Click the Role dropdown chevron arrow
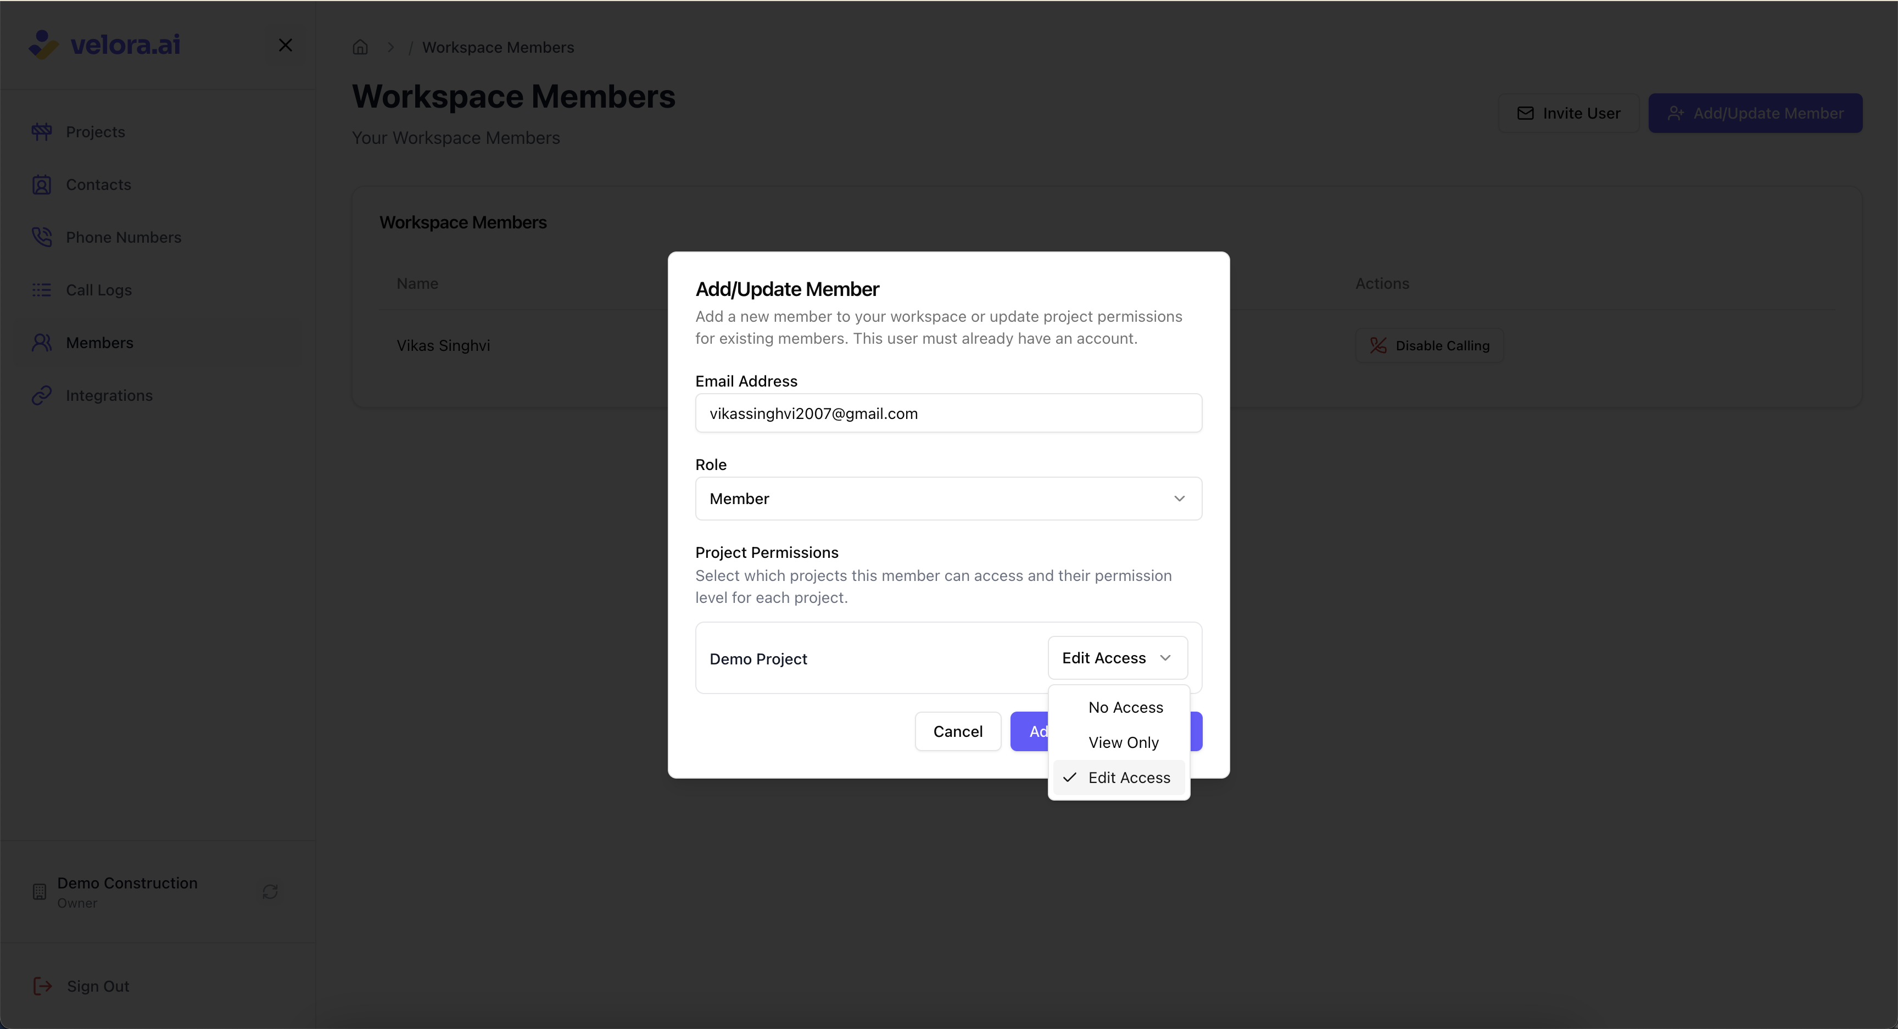Screen dimensions: 1898x1029 [1179, 499]
